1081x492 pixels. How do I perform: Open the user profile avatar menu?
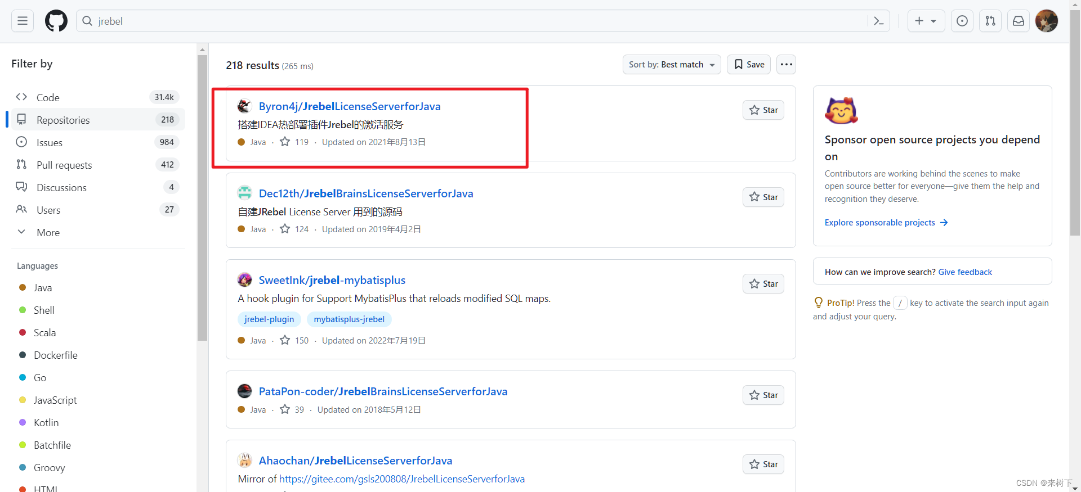(1047, 21)
